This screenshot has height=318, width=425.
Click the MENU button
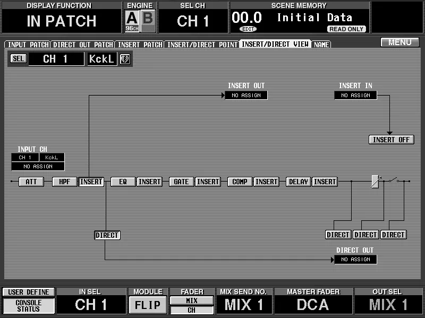pyautogui.click(x=400, y=42)
